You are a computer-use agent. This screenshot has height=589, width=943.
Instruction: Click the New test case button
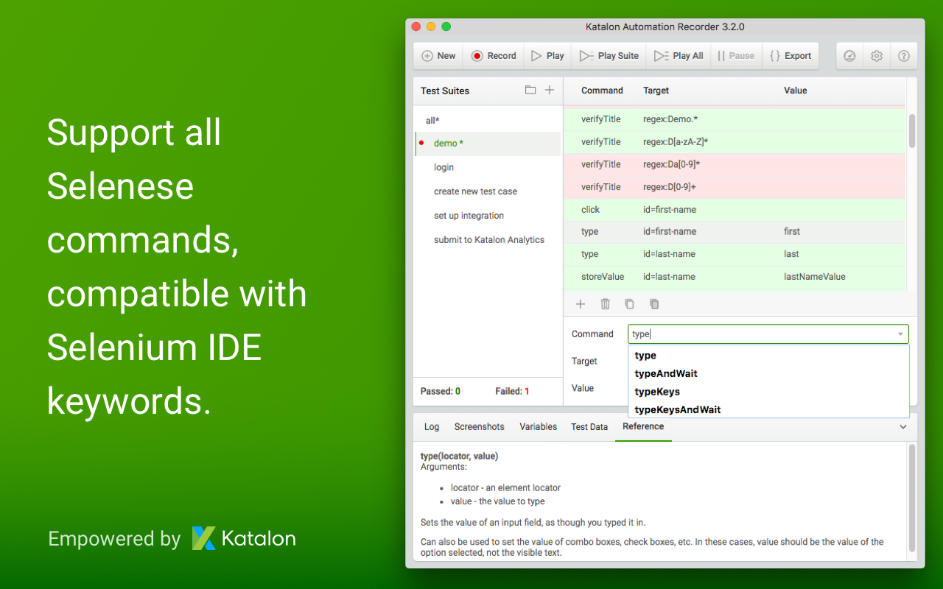pos(438,56)
